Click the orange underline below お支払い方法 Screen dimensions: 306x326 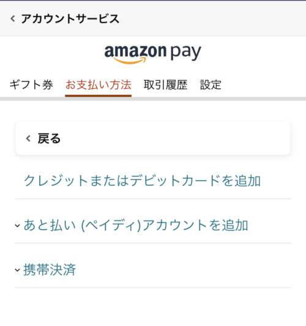[98, 96]
